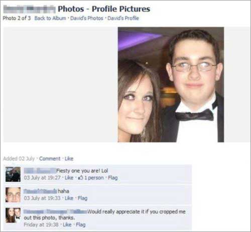Click the blurred name beside 'haha'

(40, 191)
